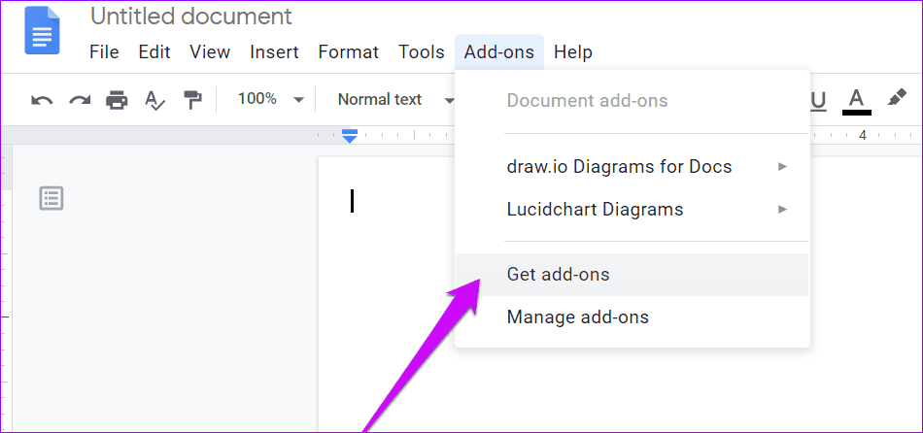Open the File menu

(104, 52)
